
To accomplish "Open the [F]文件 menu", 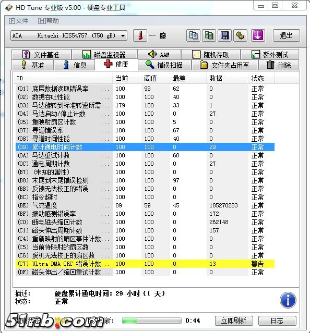I will pyautogui.click(x=18, y=21).
